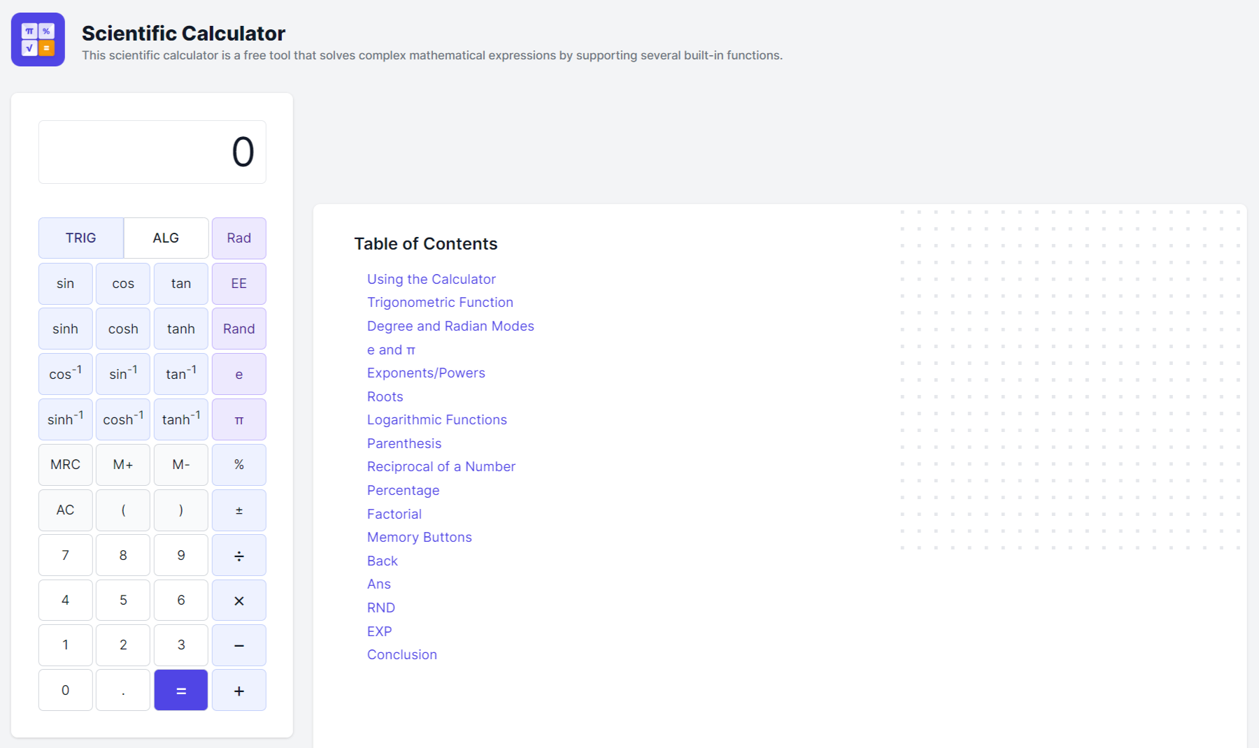Insert the pi constant
Image resolution: width=1259 pixels, height=748 pixels.
tap(239, 419)
